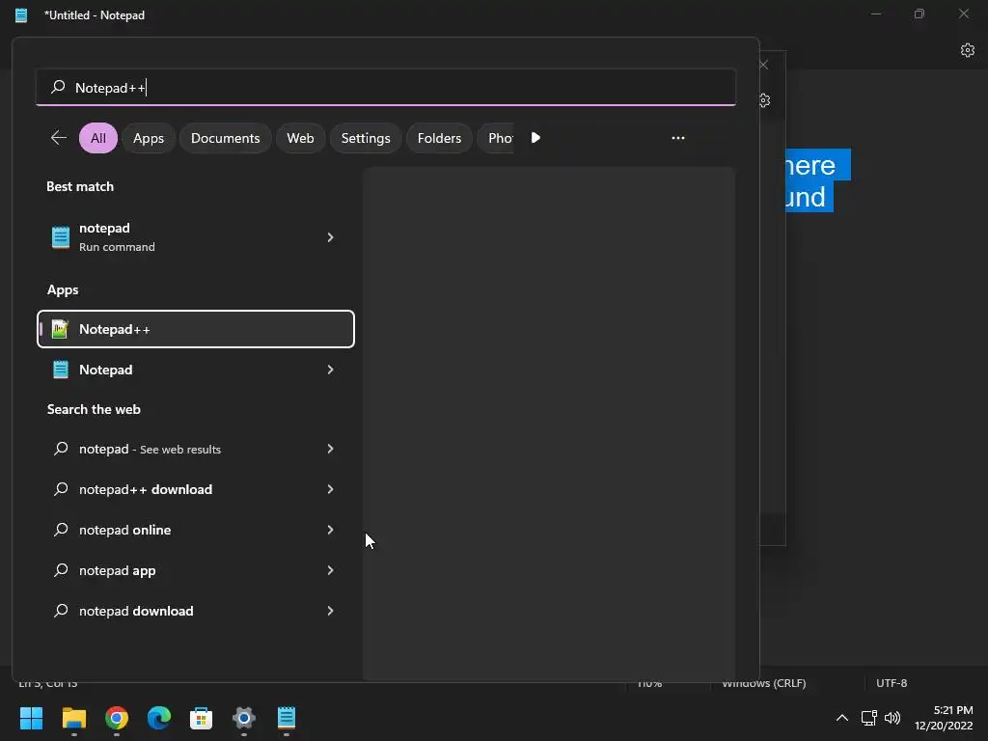The image size is (988, 741).
Task: Show more filter tabs with the play arrow
Action: click(535, 137)
